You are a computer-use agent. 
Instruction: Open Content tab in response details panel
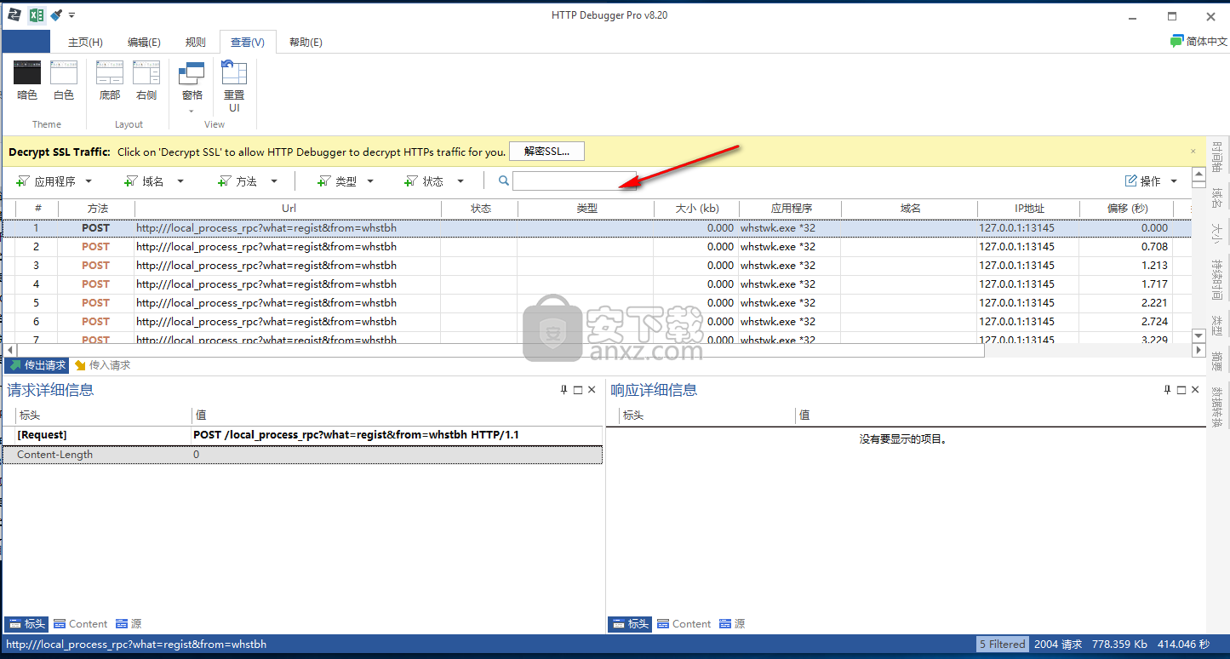(684, 624)
